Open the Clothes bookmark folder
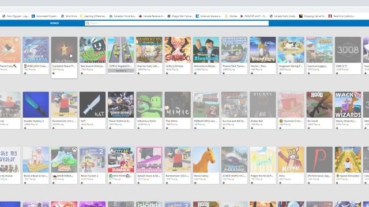Image resolution: width=369 pixels, height=207 pixels. click(x=231, y=16)
